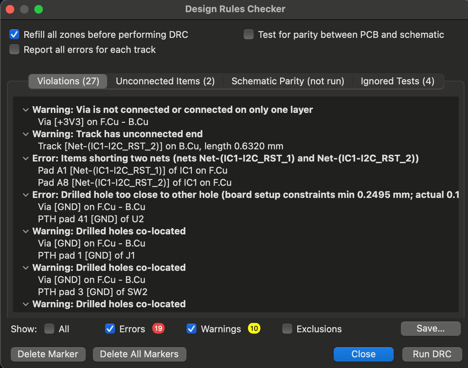Open the Ignored Tests tab
468x368 pixels.
pos(397,81)
